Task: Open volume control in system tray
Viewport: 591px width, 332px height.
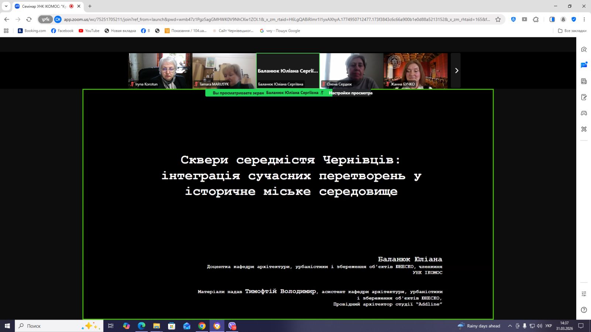Action: tap(539, 326)
